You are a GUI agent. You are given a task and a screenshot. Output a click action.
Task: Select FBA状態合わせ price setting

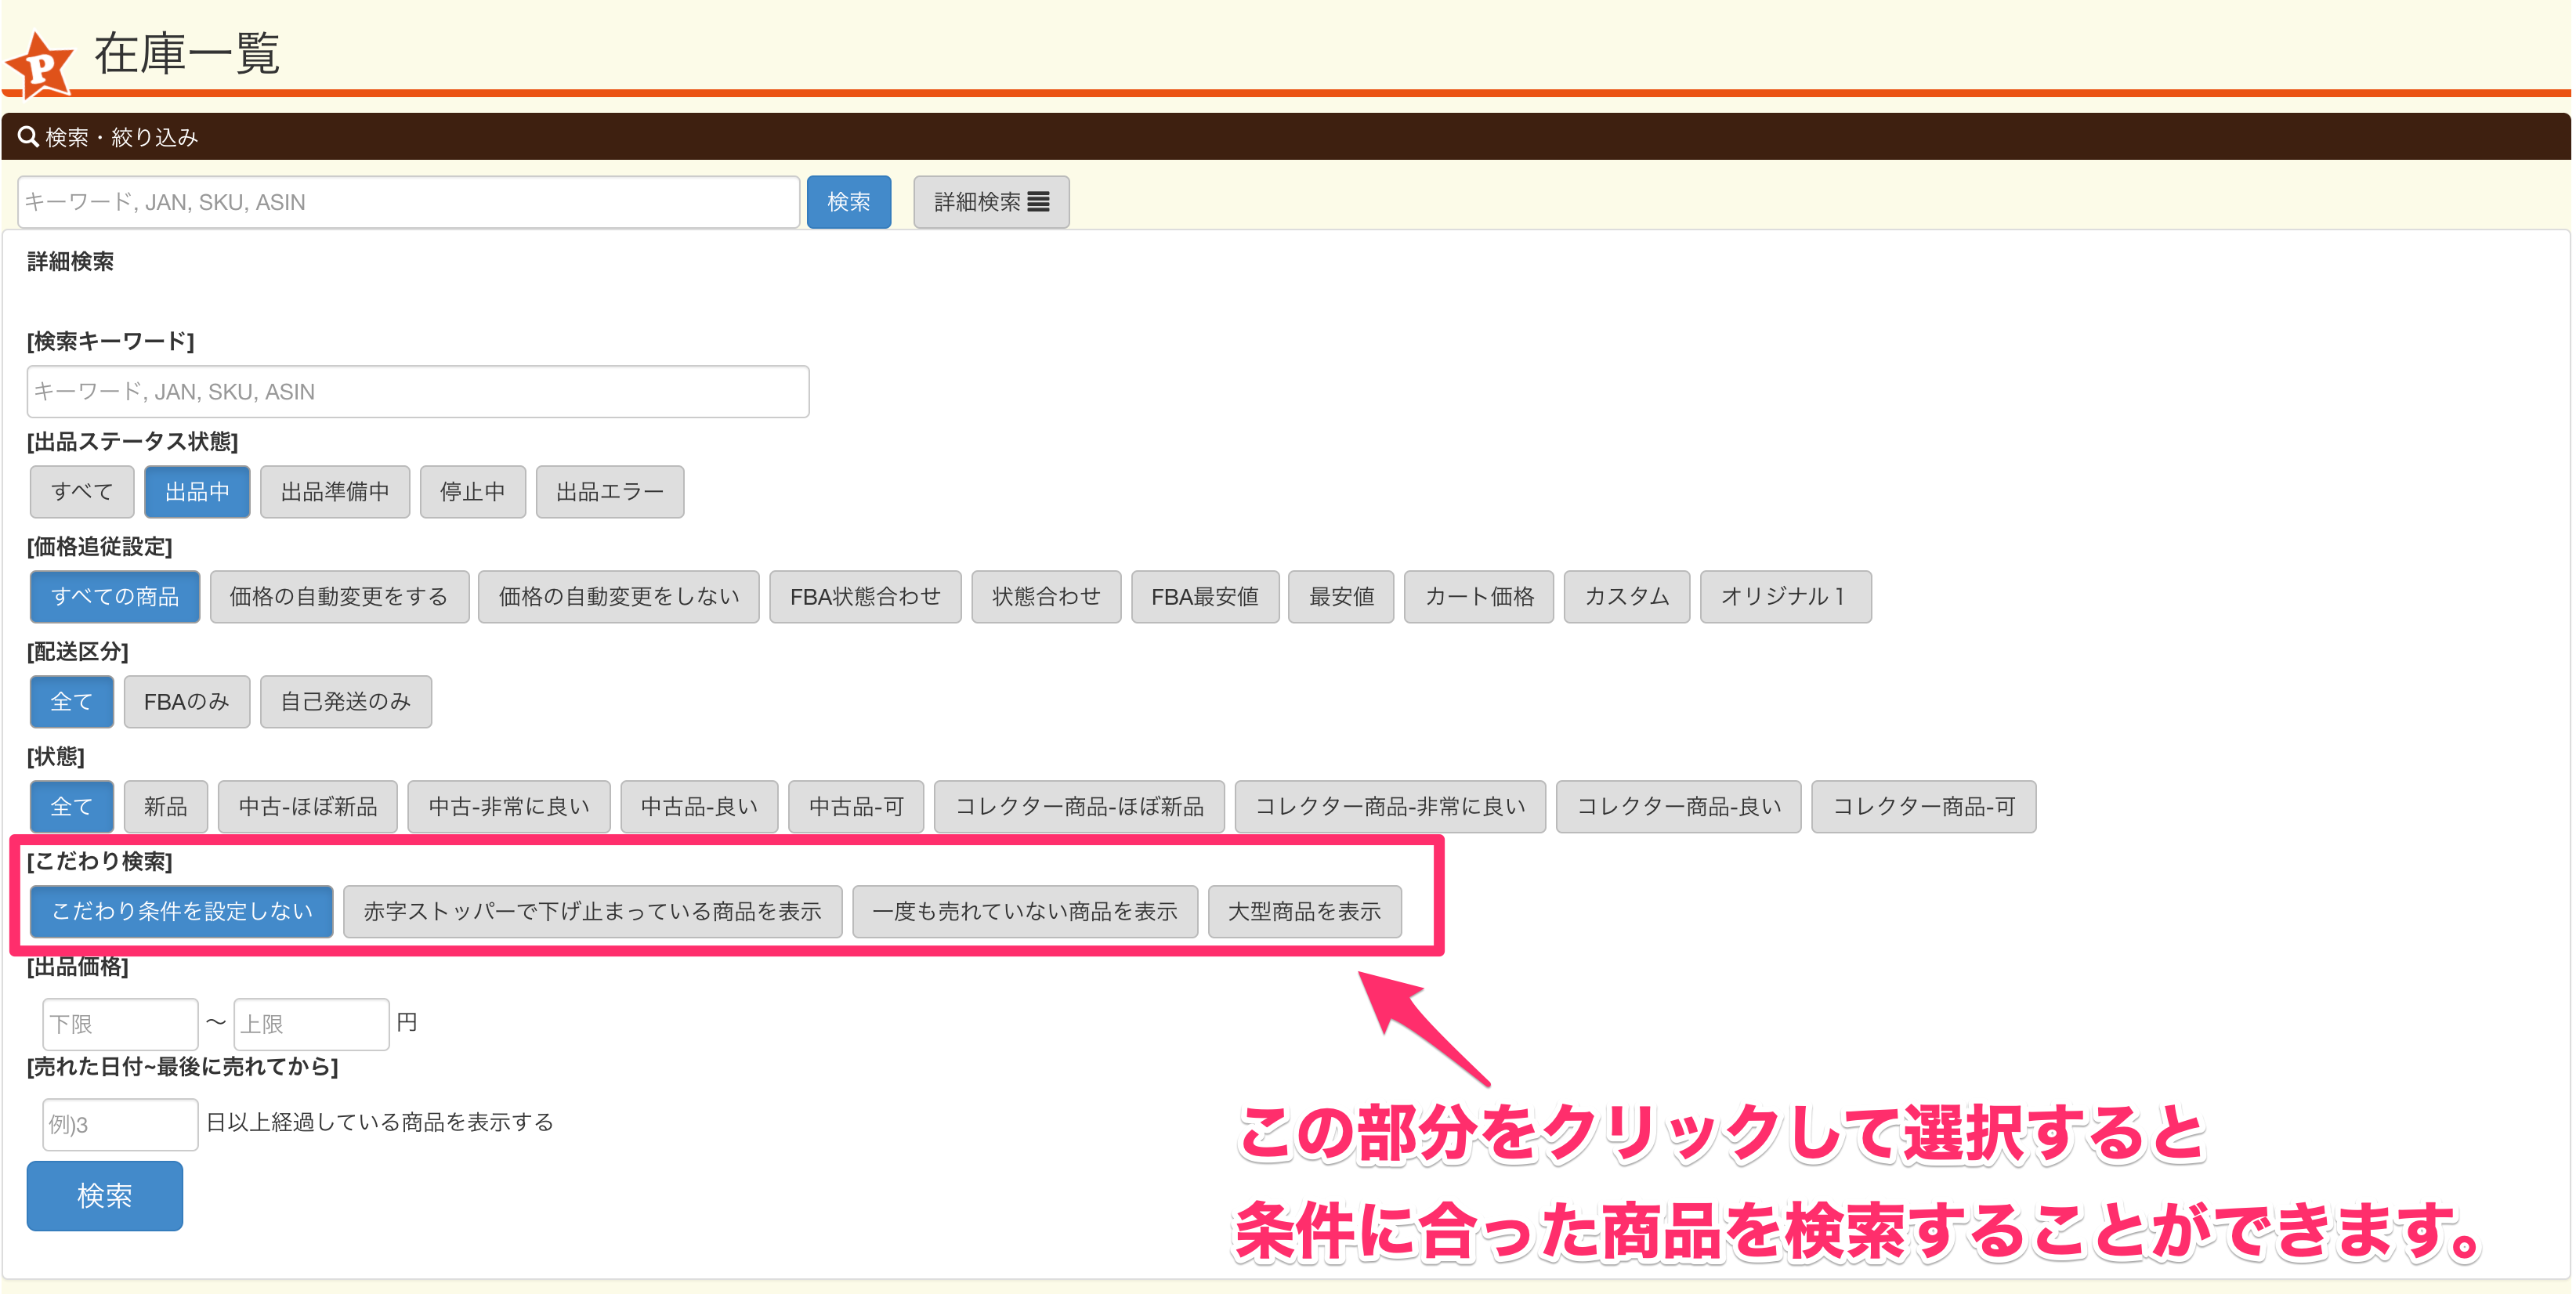(x=865, y=596)
